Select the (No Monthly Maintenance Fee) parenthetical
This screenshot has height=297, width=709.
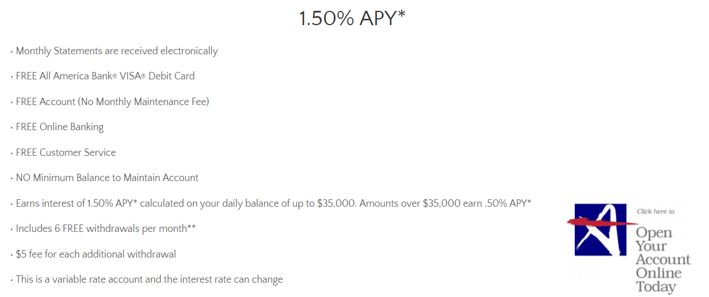(144, 102)
